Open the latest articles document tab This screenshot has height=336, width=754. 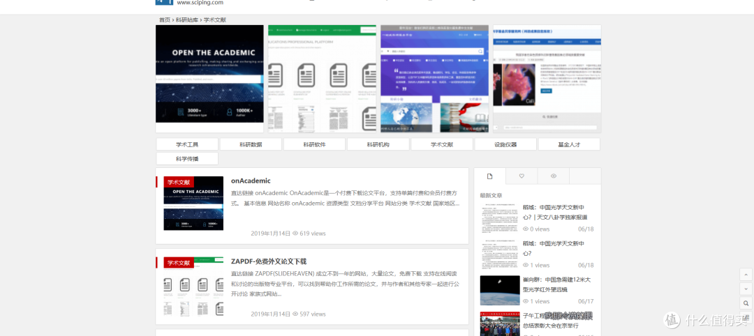[x=489, y=176]
